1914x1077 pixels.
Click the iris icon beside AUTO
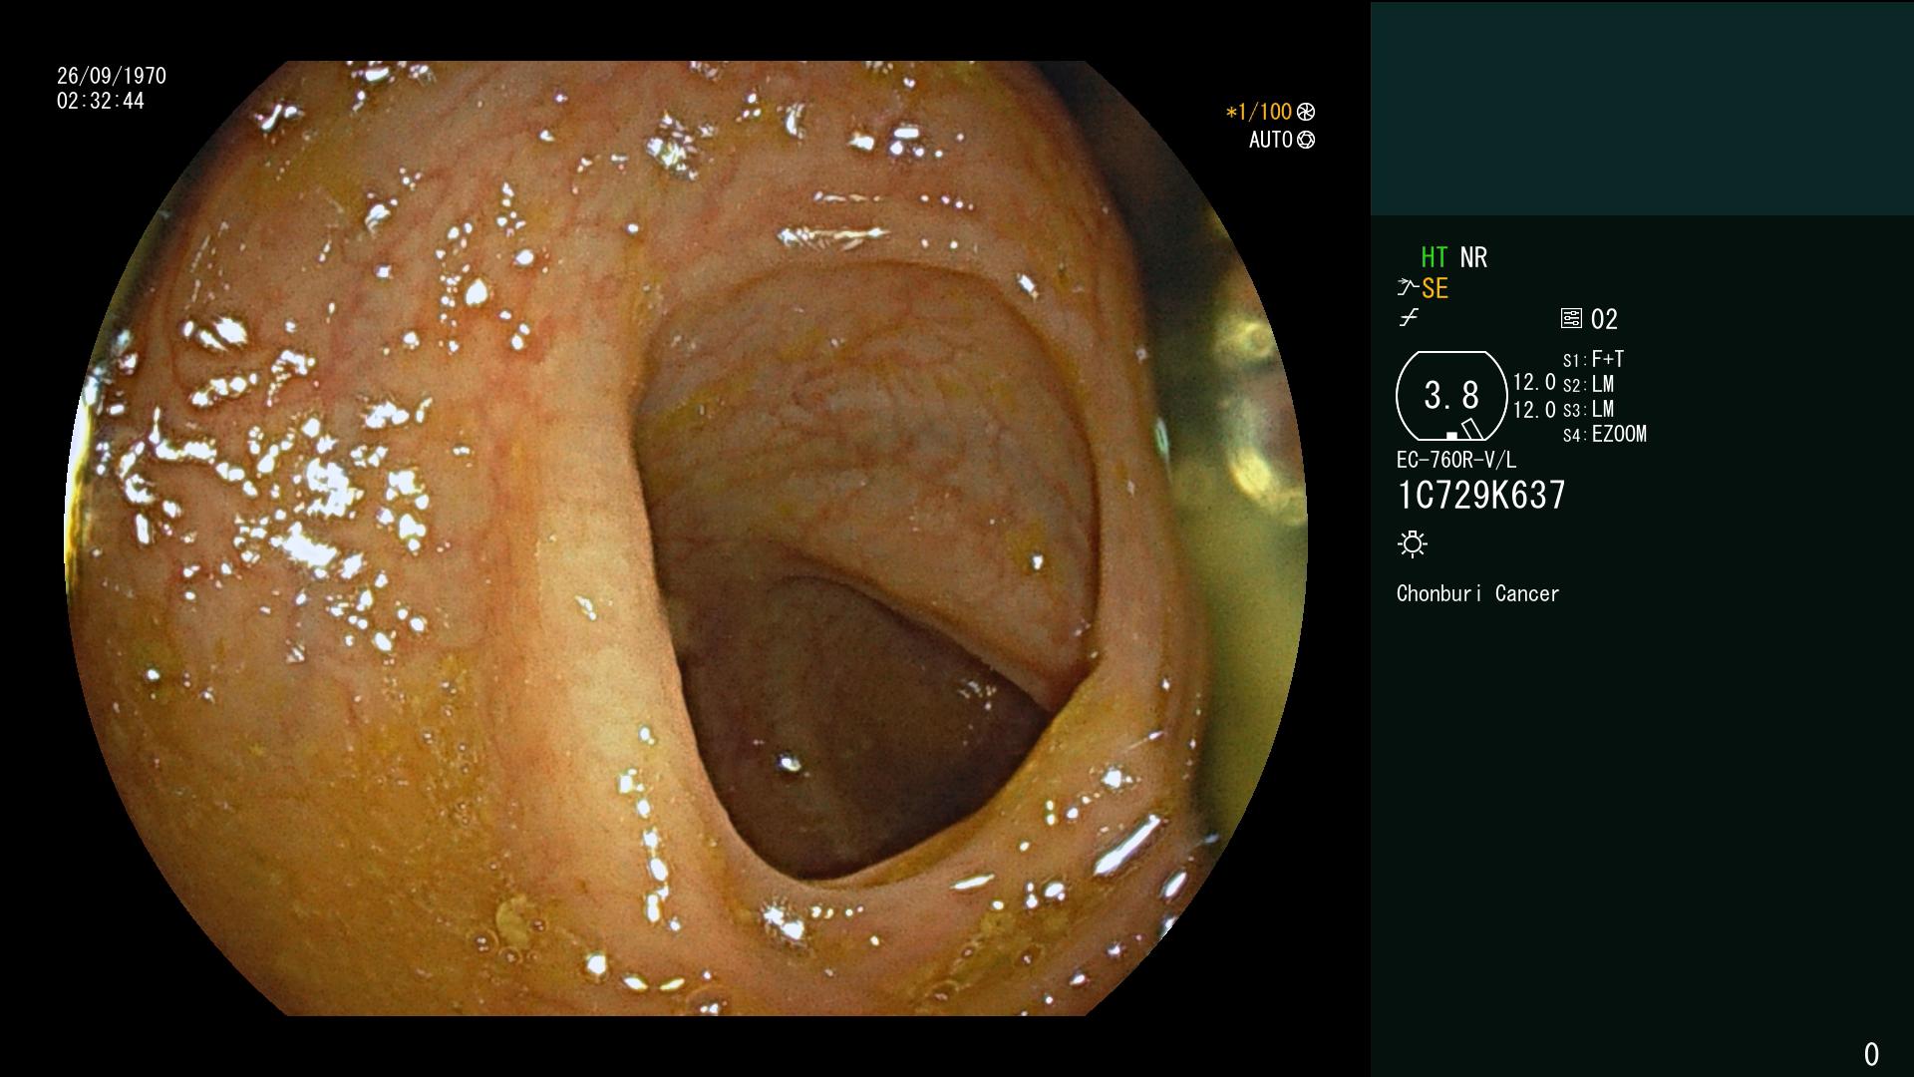pyautogui.click(x=1306, y=140)
